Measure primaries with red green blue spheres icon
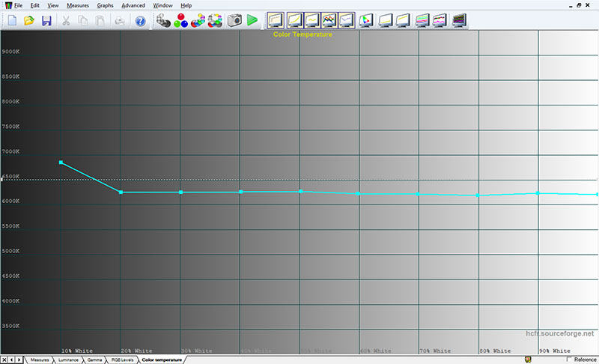This screenshot has width=599, height=364. (180, 20)
